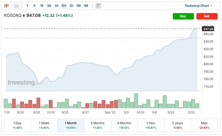Set interval to 5 minutes

coord(34,6)
